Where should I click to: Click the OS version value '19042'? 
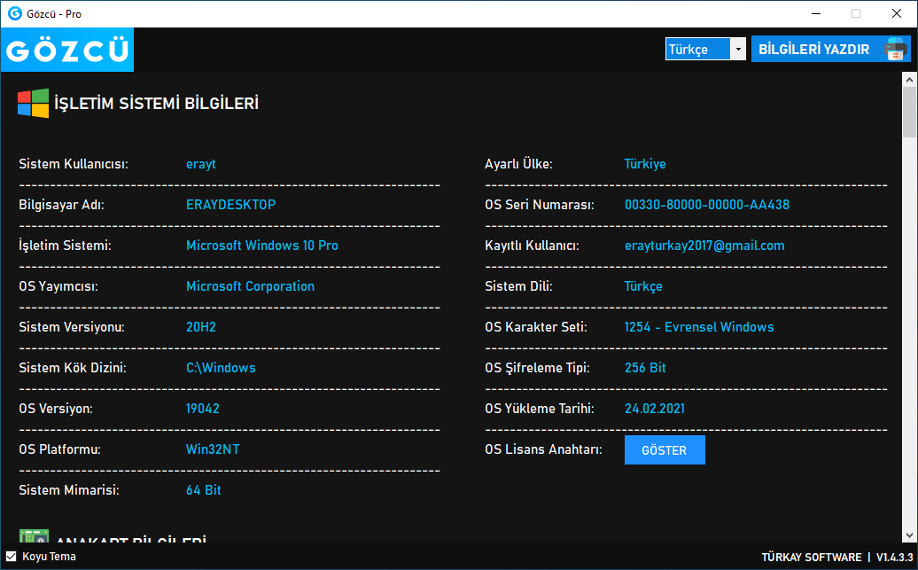pos(203,409)
